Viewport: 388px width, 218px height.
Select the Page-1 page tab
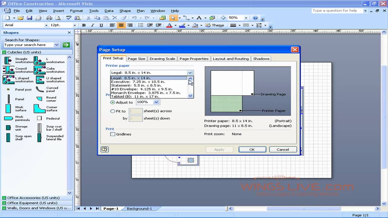111,209
